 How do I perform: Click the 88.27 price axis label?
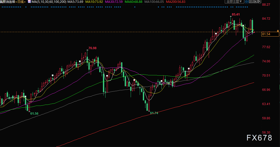coord(266,5)
